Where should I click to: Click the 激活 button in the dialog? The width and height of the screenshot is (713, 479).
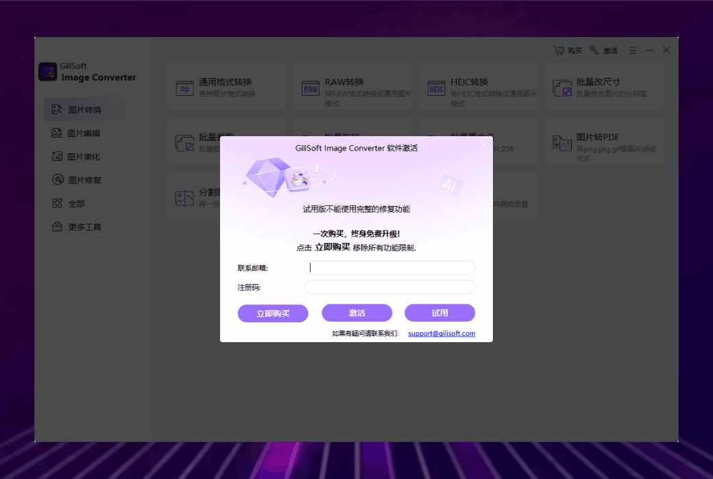[x=357, y=313]
